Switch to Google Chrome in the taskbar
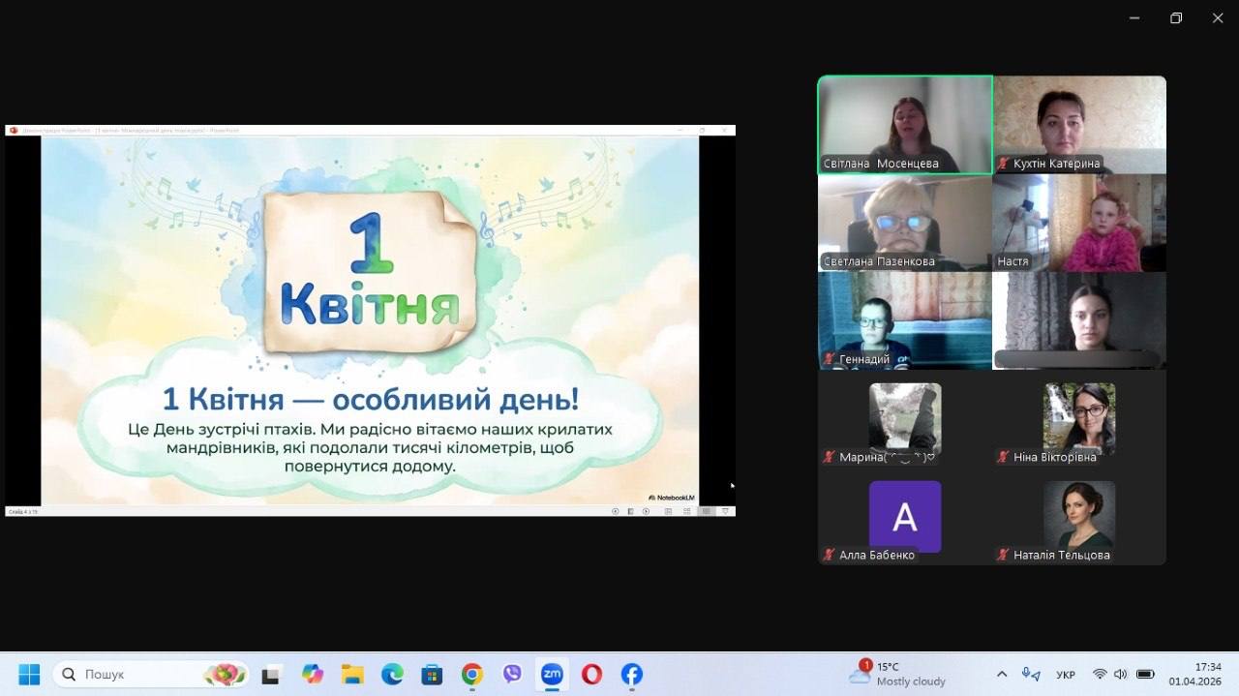The height and width of the screenshot is (696, 1239). pos(472,674)
